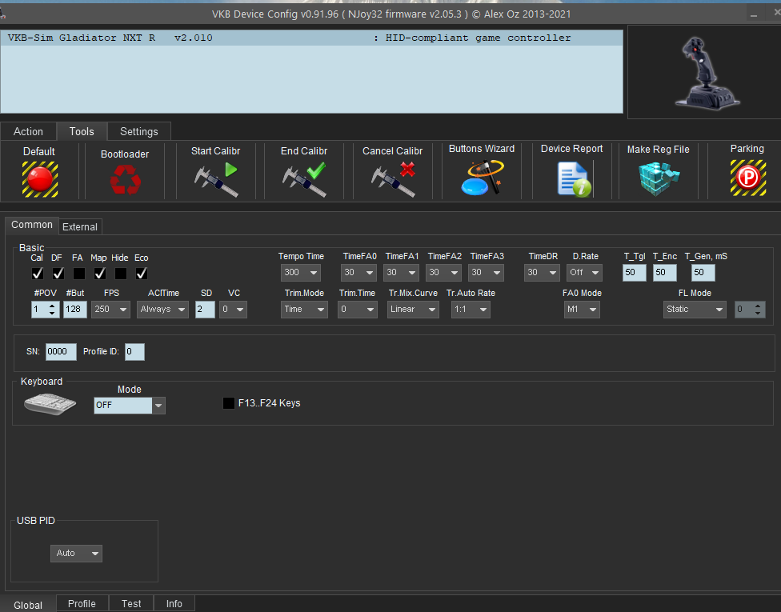781x612 pixels.
Task: Enable the Hide checkbox
Action: click(x=121, y=274)
